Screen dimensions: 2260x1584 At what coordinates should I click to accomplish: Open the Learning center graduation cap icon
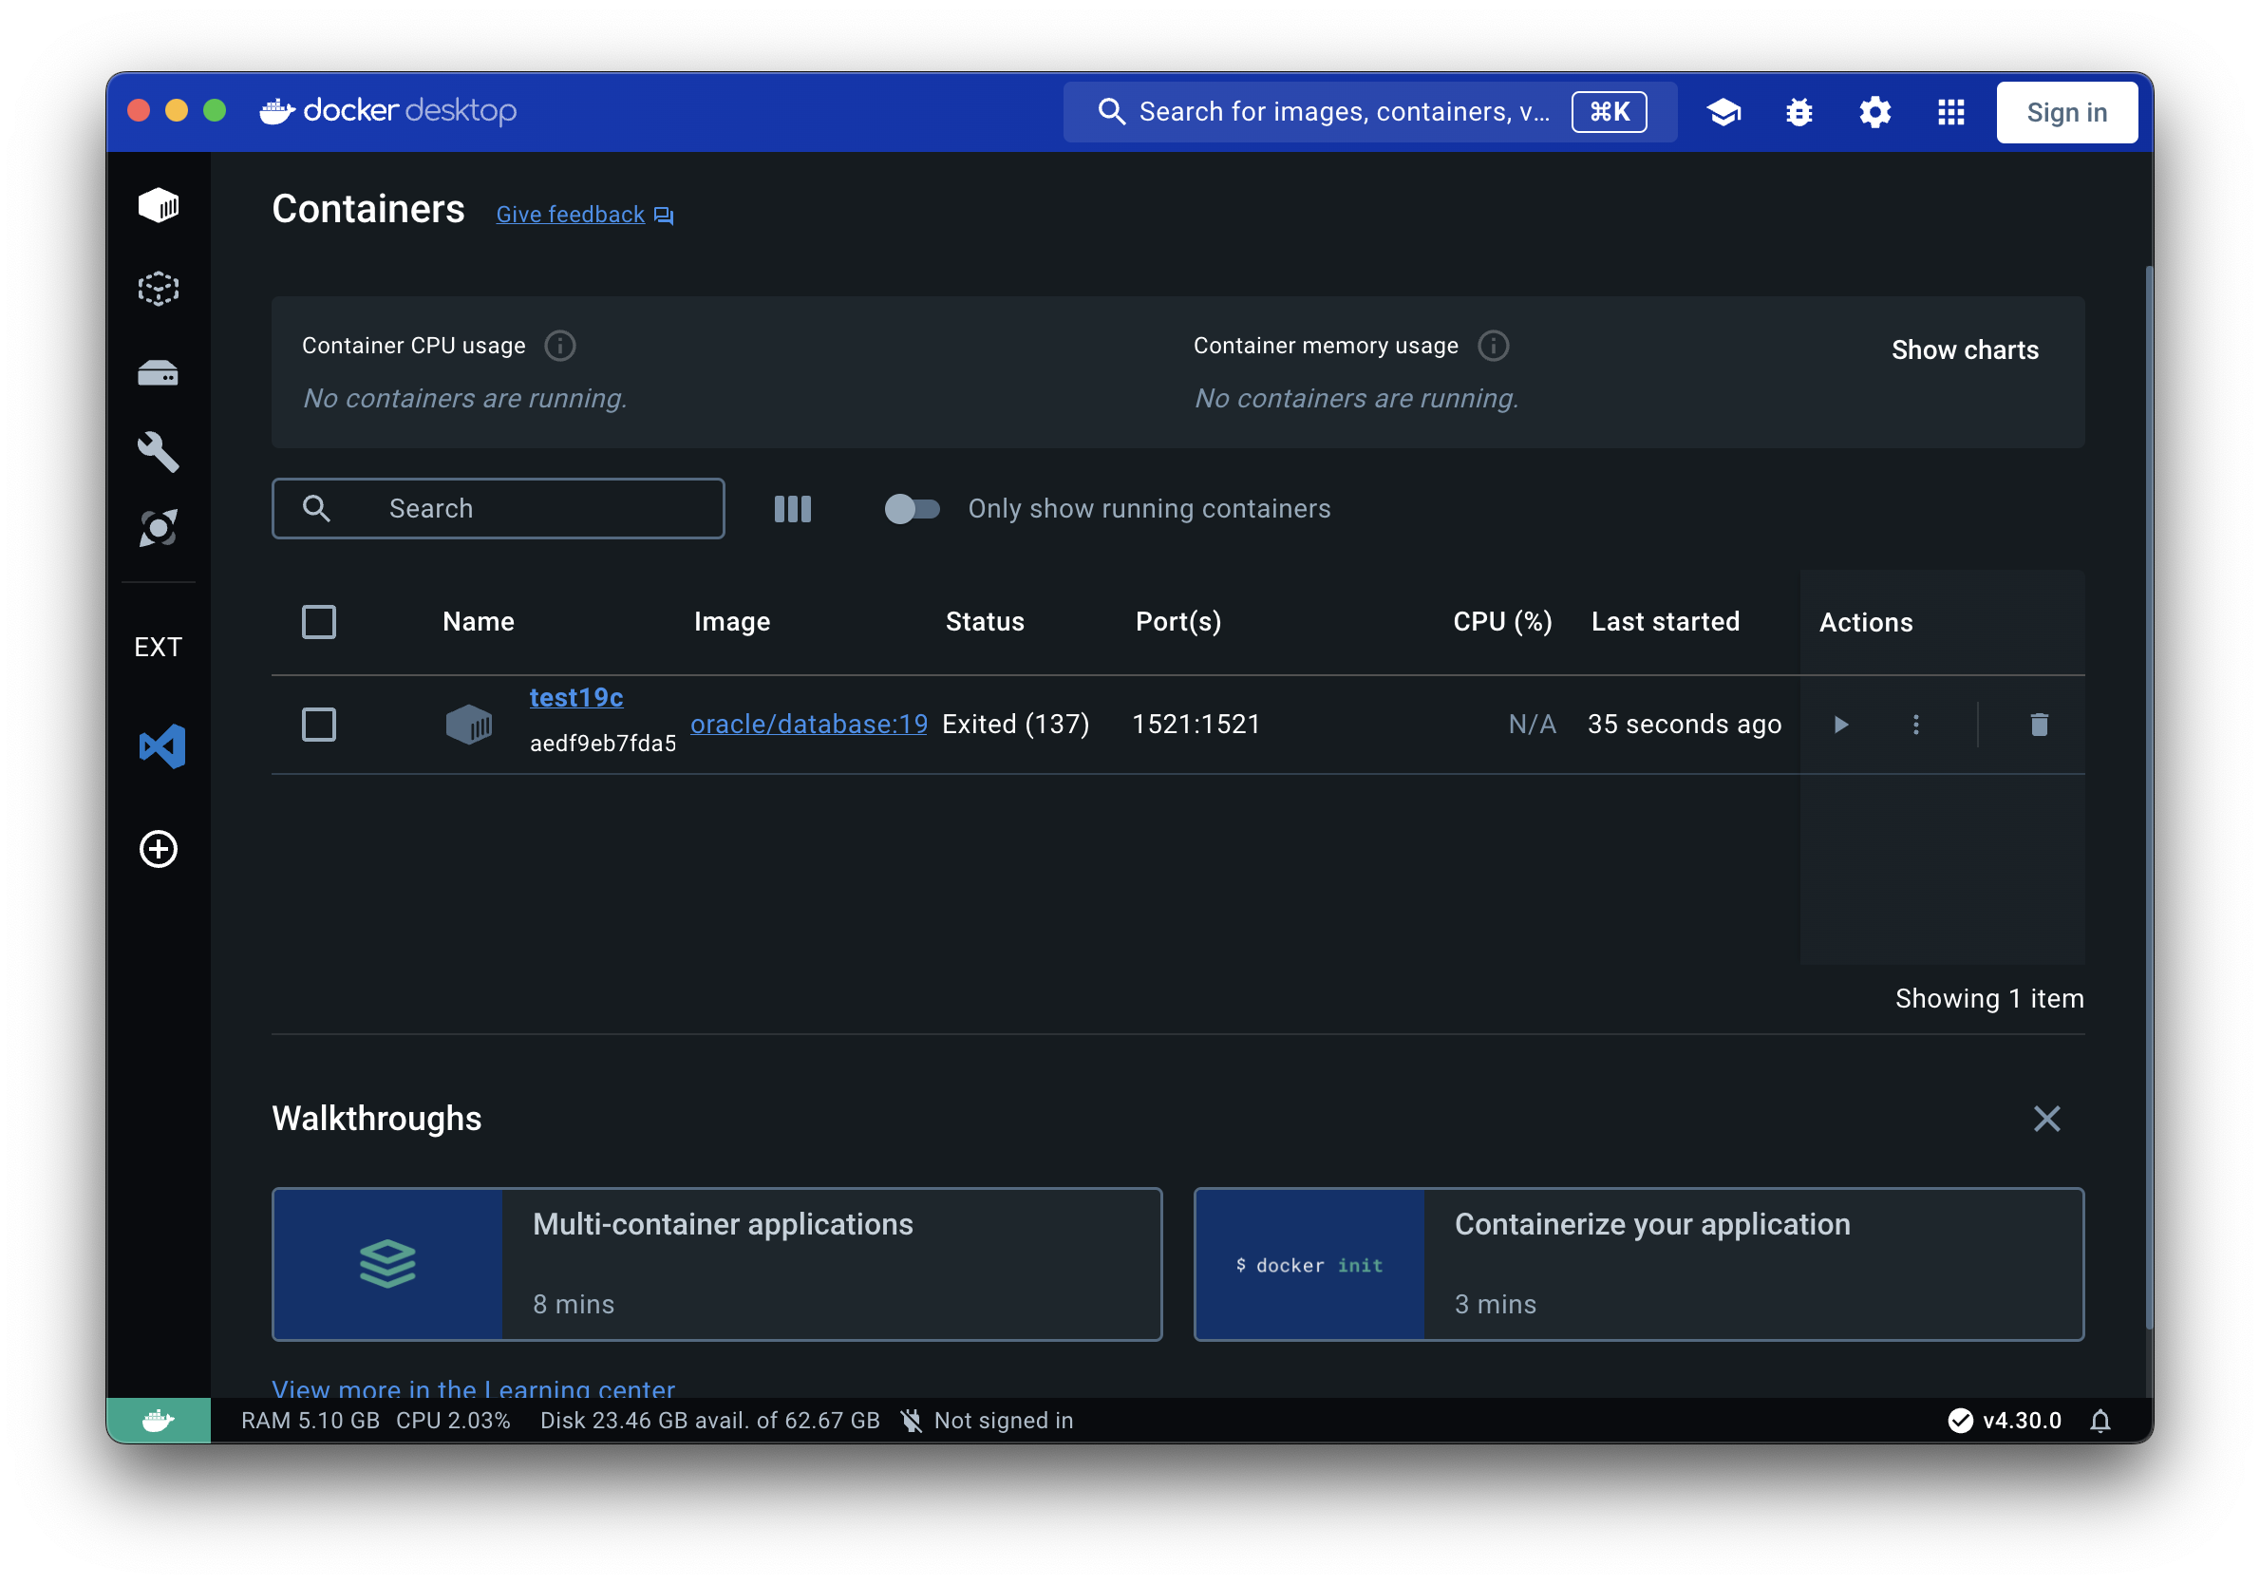pyautogui.click(x=1723, y=112)
